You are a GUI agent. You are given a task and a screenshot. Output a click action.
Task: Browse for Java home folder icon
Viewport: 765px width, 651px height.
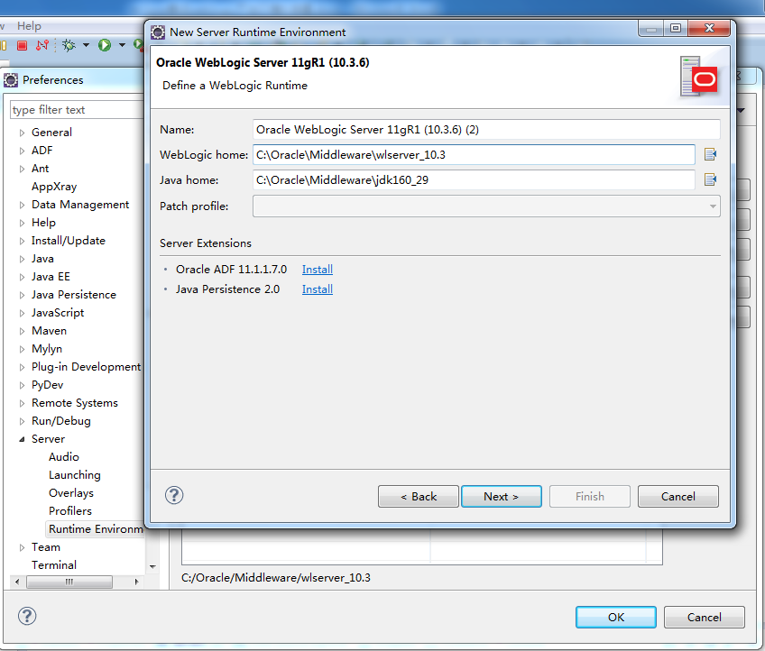click(710, 180)
